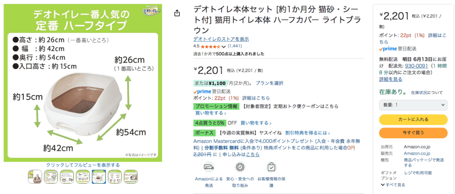Click the 安心・安全への取り組み badge icon
Image resolution: width=455 pixels, height=194 pixels.
pos(240,167)
